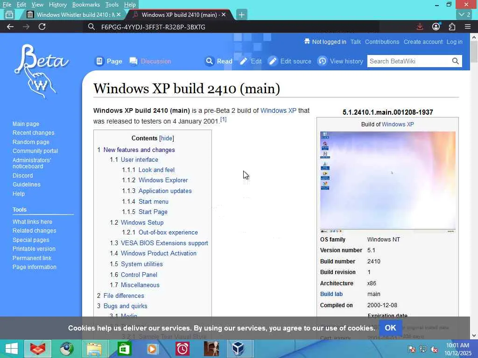This screenshot has height=358, width=478.
Task: Open the red alarm clock taskbar app
Action: click(183, 349)
